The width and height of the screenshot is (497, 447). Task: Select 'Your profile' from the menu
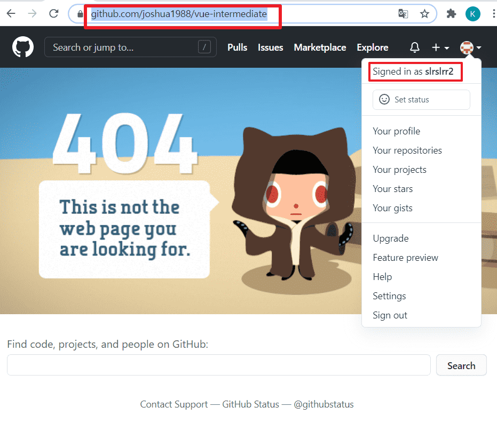(396, 131)
